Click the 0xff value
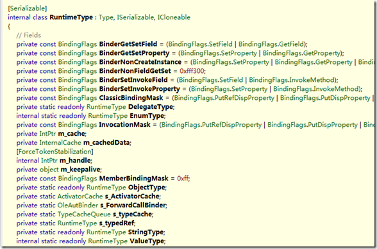Viewport: 377px width, 249px height. point(183,179)
